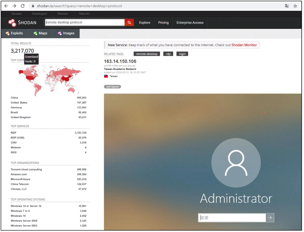Filter results by Brazil

click(14, 113)
